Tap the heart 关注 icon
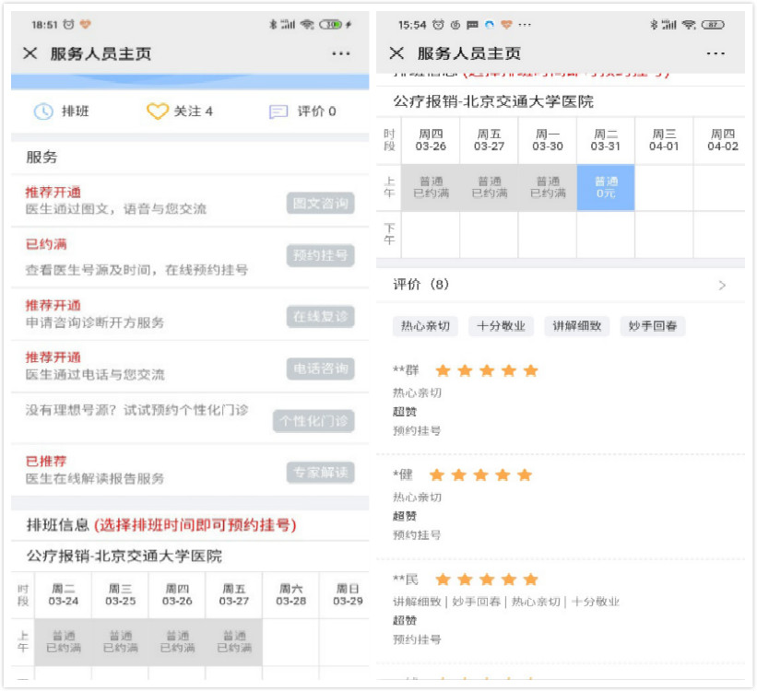Image resolution: width=757 pixels, height=691 pixels. coord(157,111)
